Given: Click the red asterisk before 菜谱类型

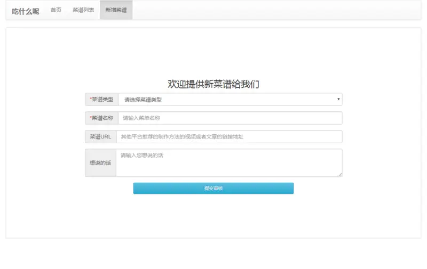Looking at the screenshot, I should pyautogui.click(x=91, y=99).
